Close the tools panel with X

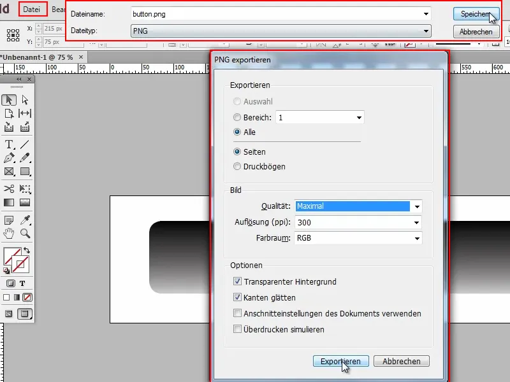tap(29, 79)
